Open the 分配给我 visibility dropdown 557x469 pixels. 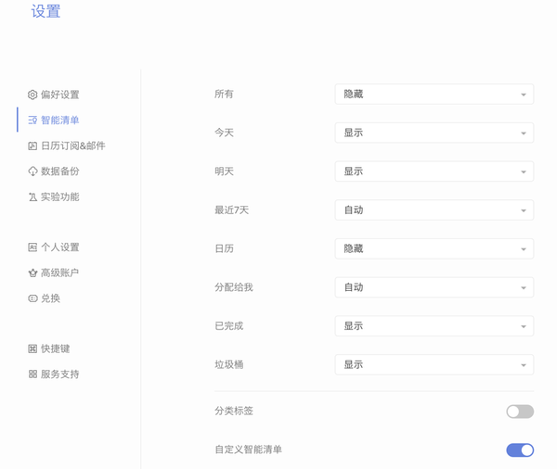(434, 287)
